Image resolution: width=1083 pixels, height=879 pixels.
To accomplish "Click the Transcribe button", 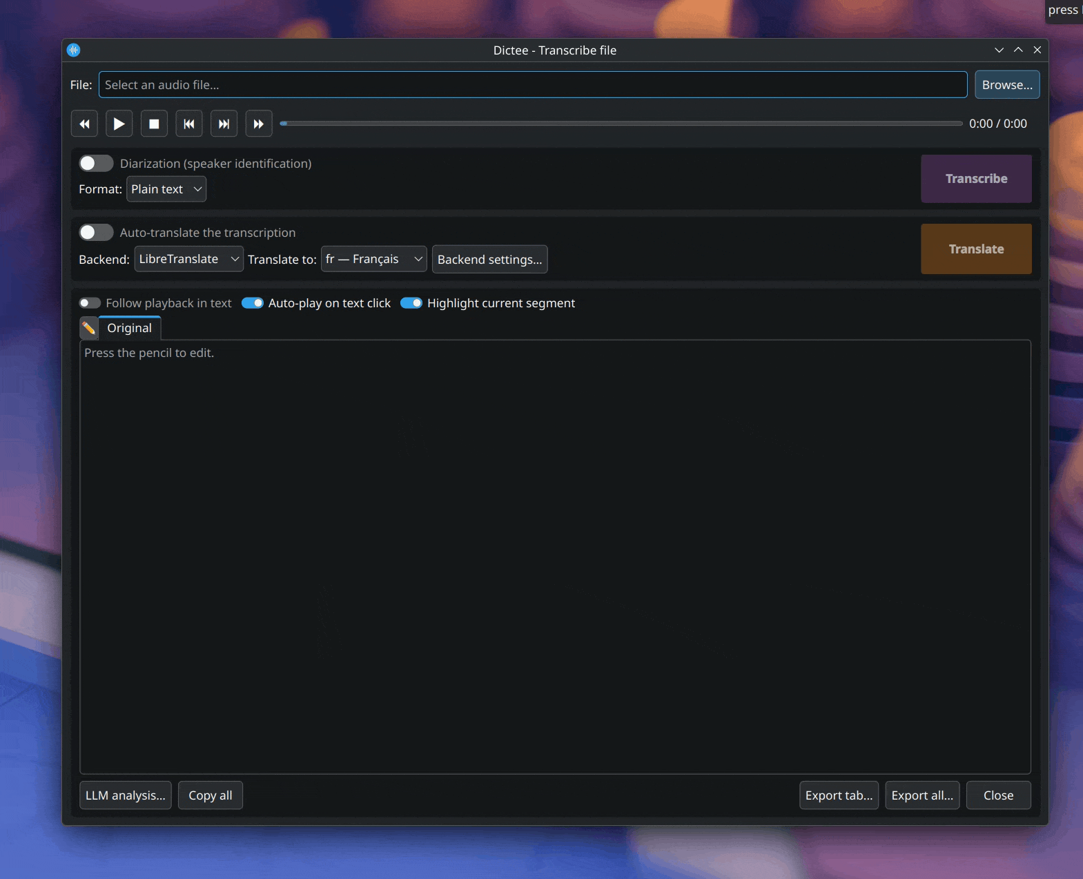I will [x=976, y=179].
